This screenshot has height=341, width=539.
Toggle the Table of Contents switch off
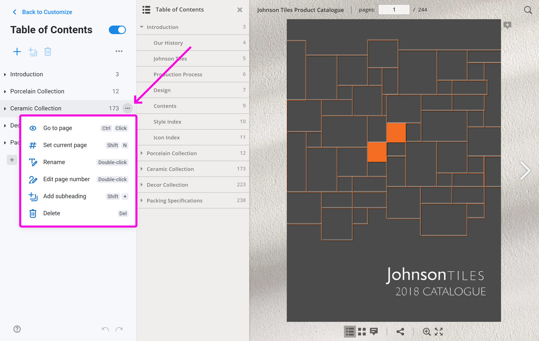click(117, 30)
